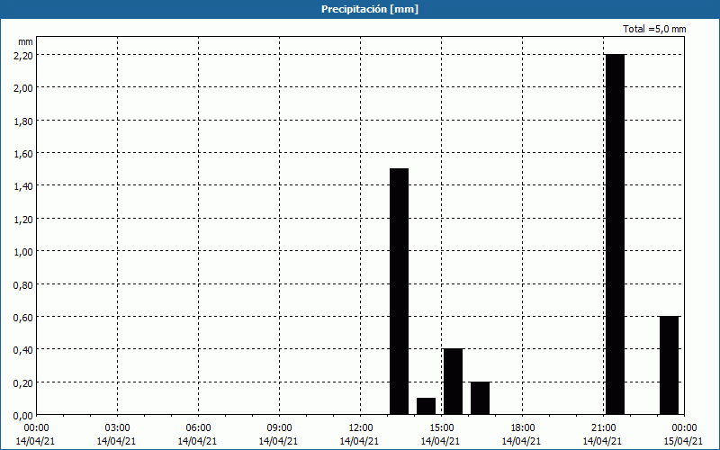Screen dimensions: 720x450
Task: Click the 0,20 y-axis label
Action: point(23,383)
